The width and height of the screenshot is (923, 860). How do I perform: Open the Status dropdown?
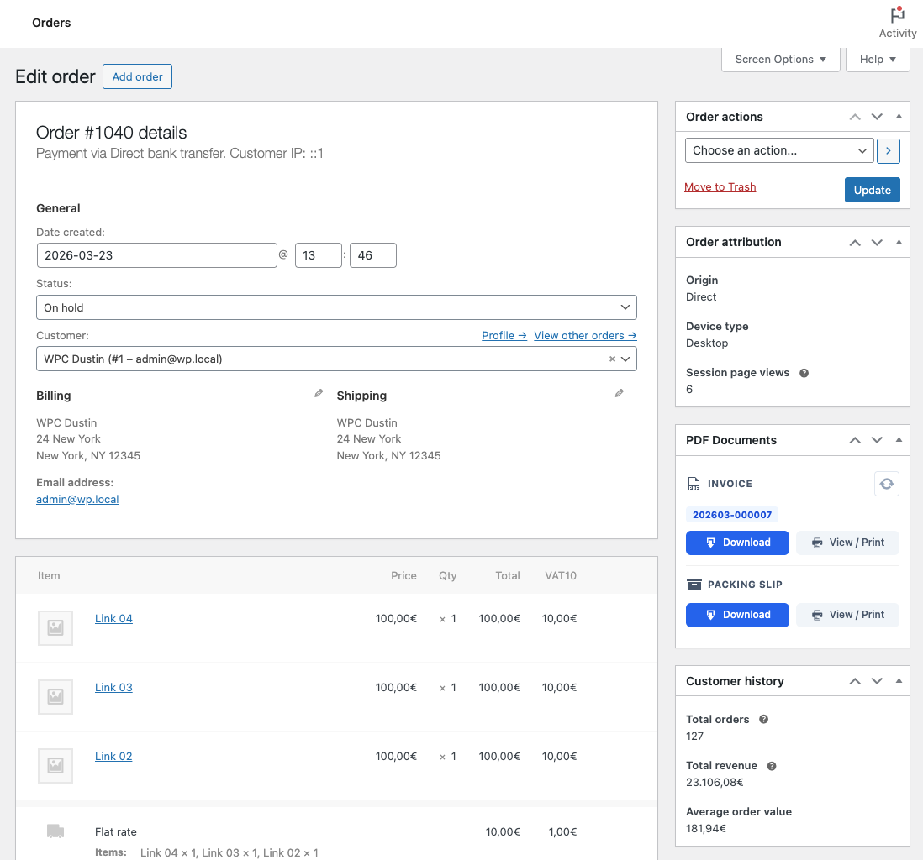point(336,307)
